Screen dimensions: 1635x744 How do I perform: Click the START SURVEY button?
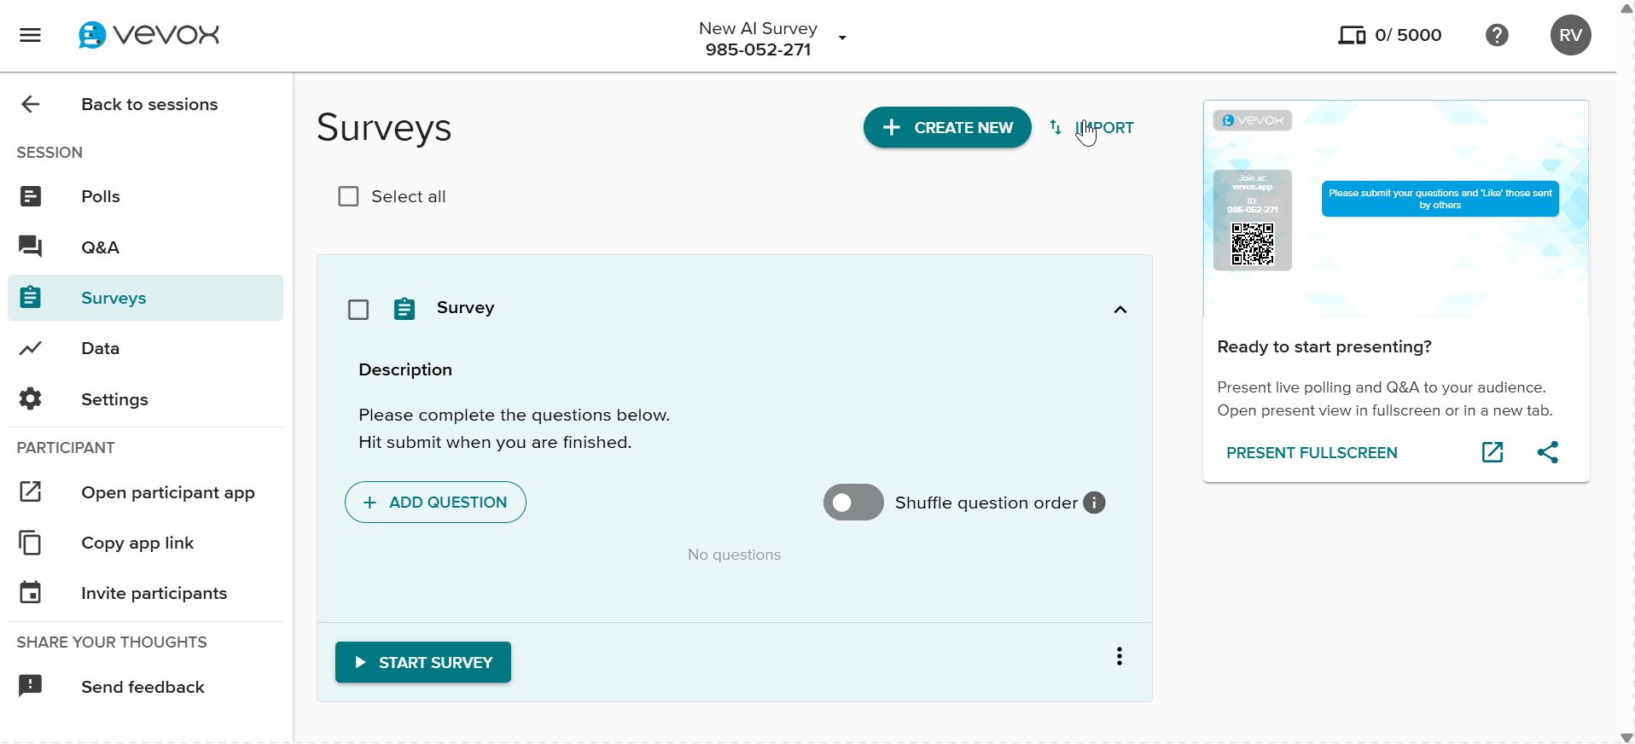(423, 662)
